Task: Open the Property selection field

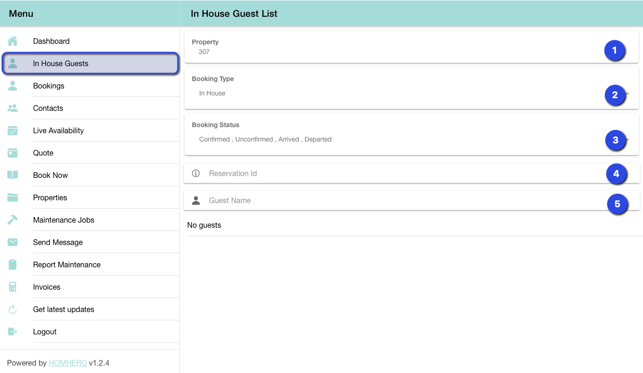Action: point(396,47)
